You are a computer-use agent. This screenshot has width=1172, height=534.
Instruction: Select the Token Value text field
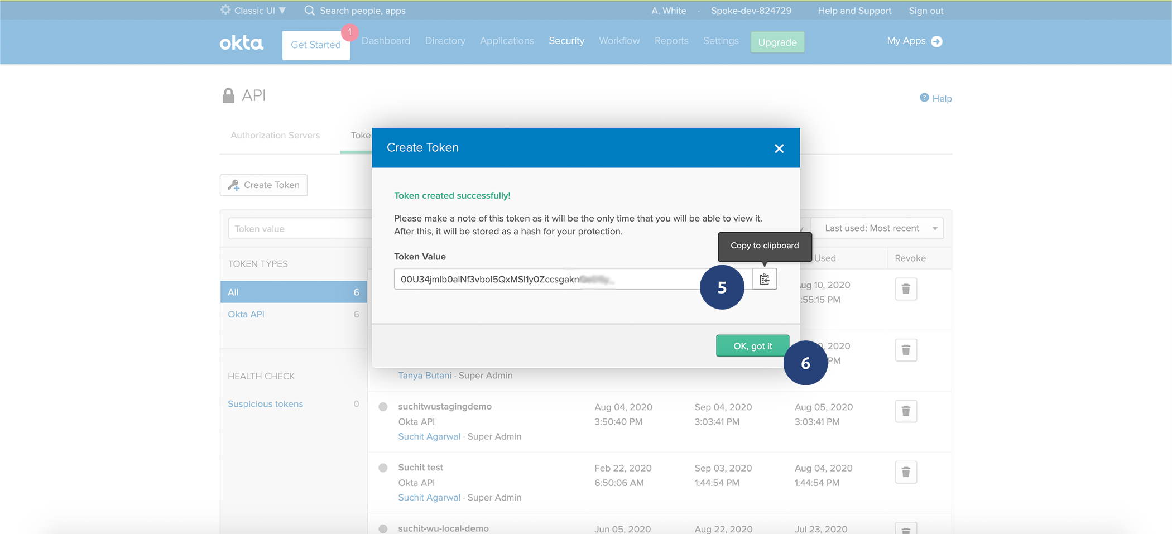(x=573, y=279)
